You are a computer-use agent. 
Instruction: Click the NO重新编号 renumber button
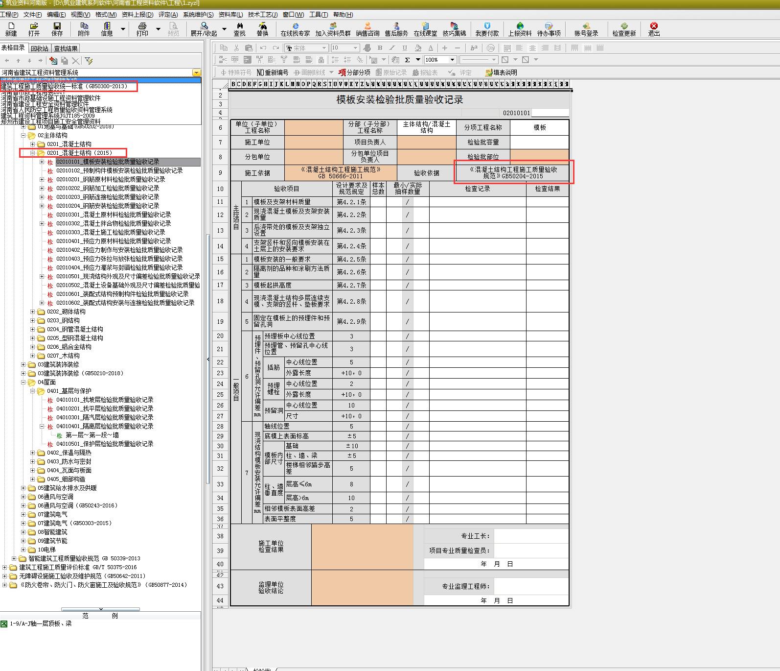click(273, 72)
